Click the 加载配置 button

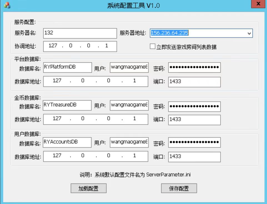(x=88, y=188)
